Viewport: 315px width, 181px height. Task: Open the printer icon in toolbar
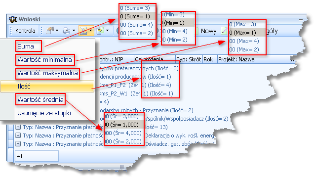point(67,31)
